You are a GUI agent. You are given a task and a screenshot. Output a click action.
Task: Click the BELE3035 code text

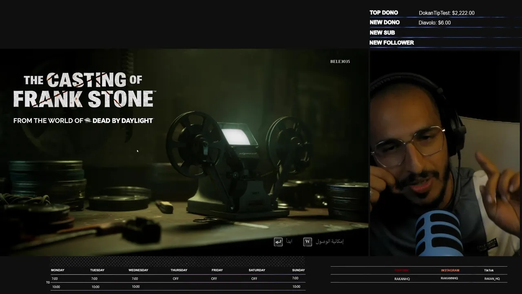[340, 61]
